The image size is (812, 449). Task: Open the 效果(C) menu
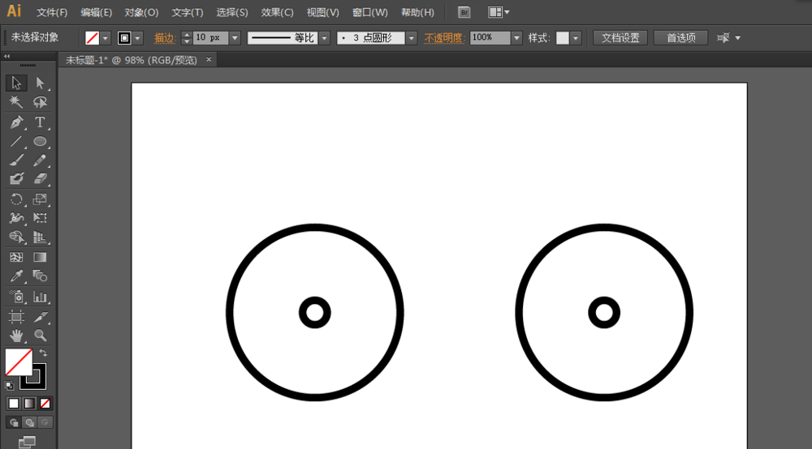point(277,12)
